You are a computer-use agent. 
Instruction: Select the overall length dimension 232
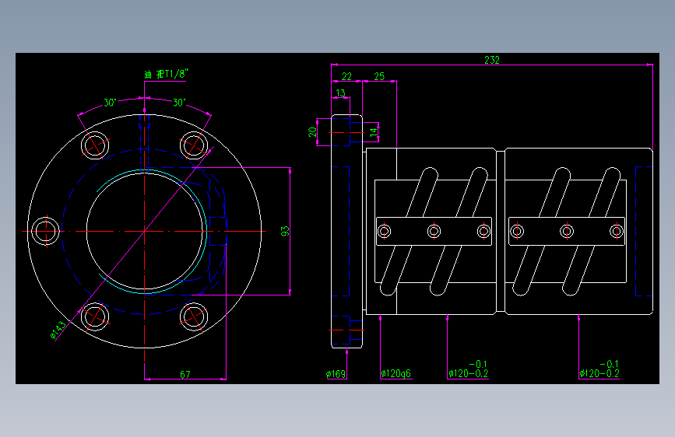click(491, 60)
